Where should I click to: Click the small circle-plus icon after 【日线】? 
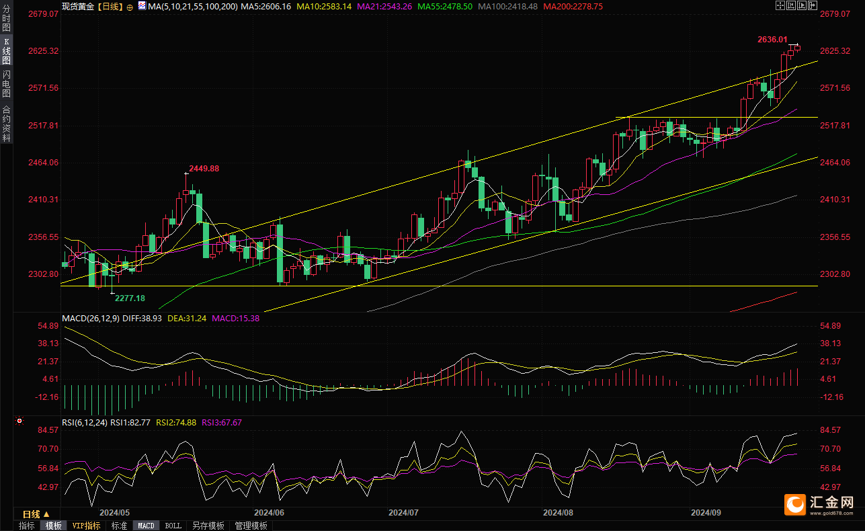click(x=130, y=6)
